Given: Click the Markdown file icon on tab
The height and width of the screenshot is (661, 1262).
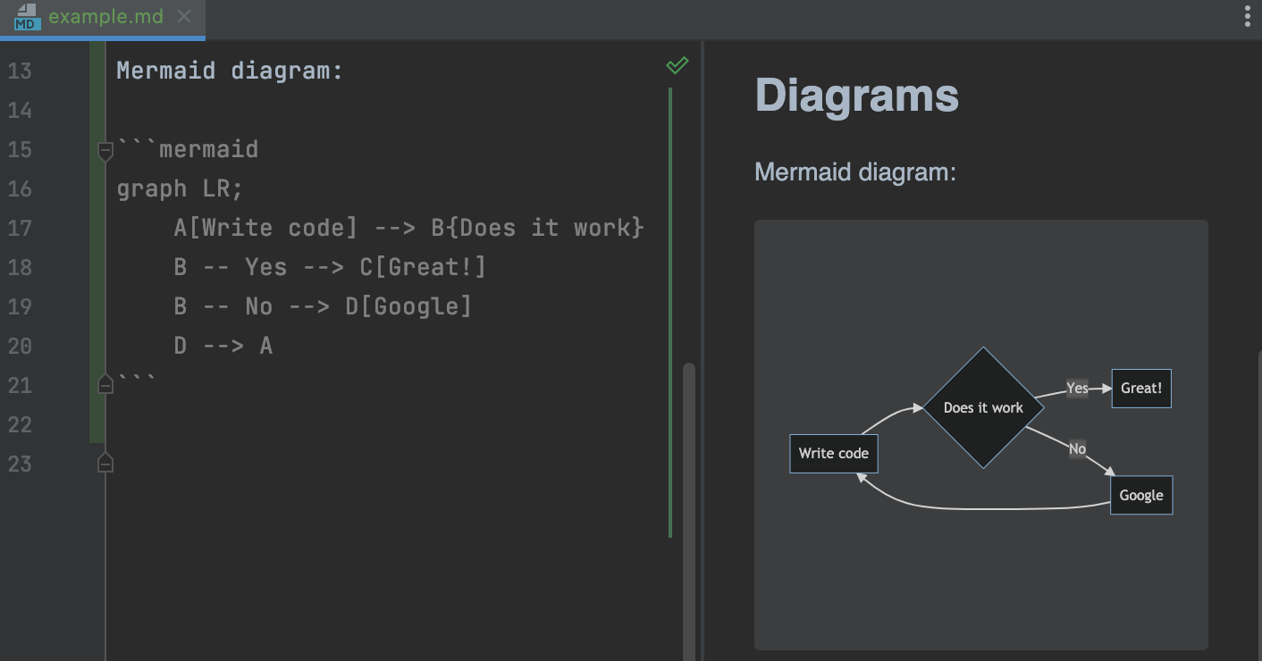Looking at the screenshot, I should (x=26, y=17).
